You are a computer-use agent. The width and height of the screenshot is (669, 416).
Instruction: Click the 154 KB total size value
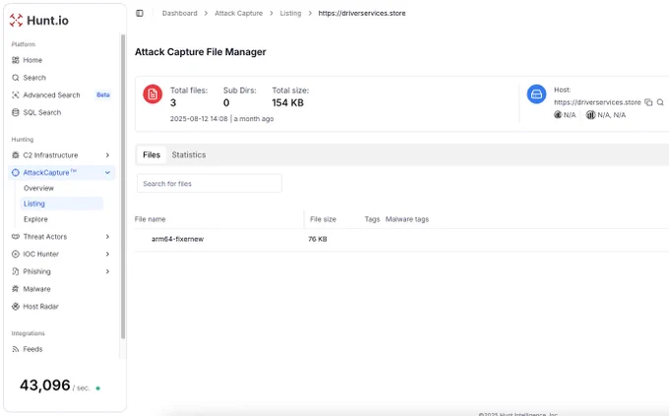pos(287,103)
